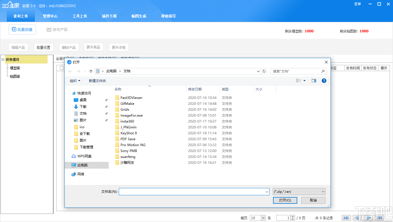Select the KeyShot 9 folder icon
The image size is (393, 222).
pos(117,133)
